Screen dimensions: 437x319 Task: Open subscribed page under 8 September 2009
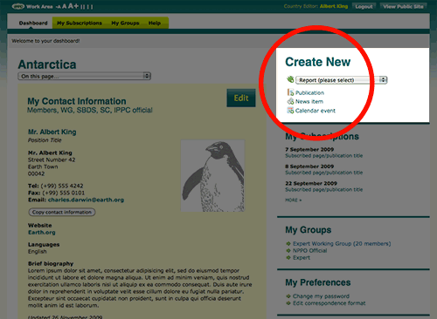(324, 173)
